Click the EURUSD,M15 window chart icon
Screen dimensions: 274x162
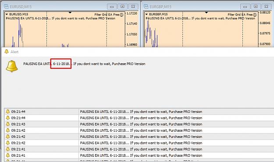pos(6,7)
